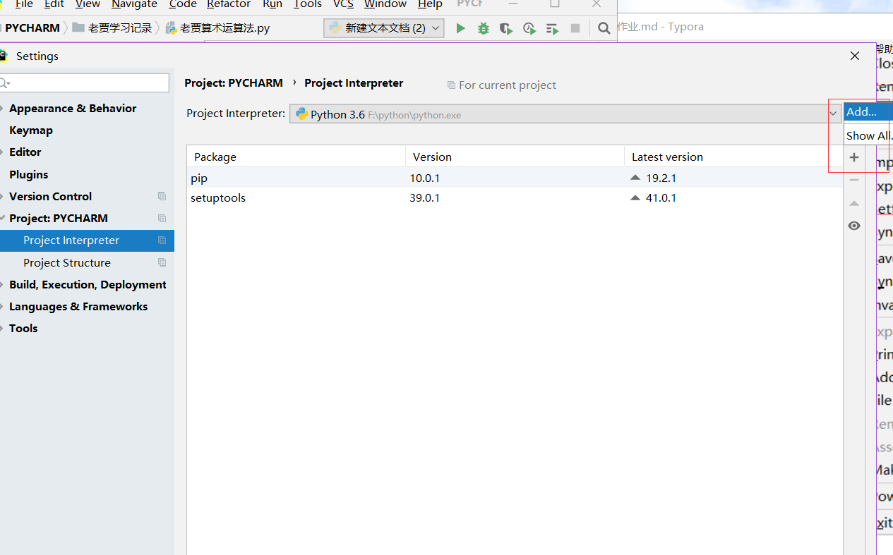Click Python icon in interpreter field
893x555 pixels.
[x=301, y=114]
